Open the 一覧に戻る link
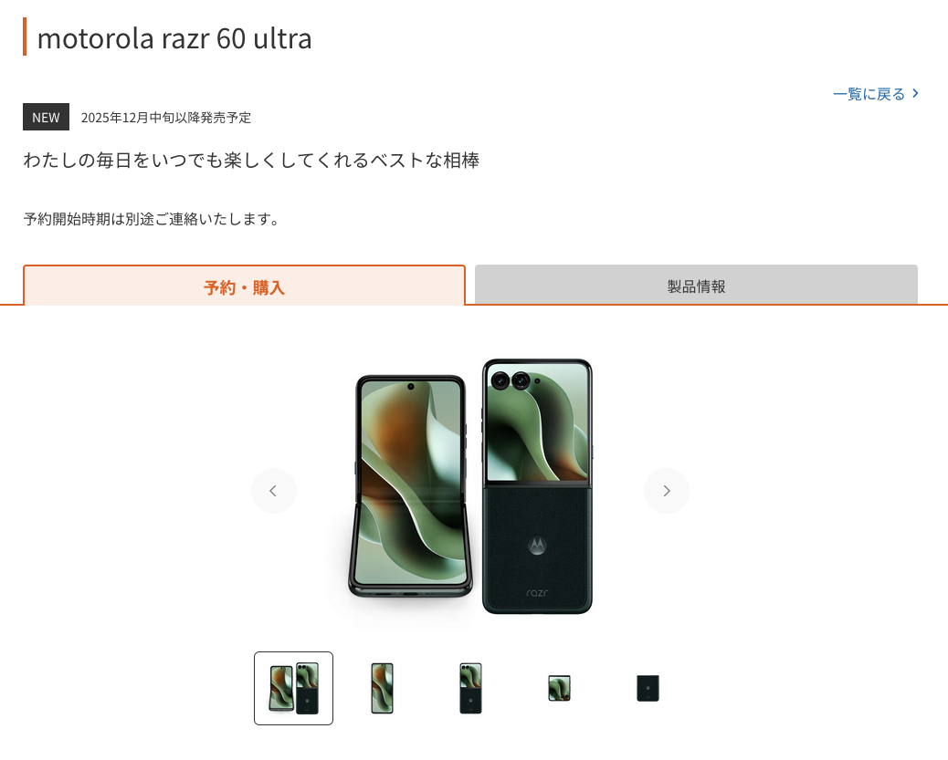The width and height of the screenshot is (948, 760). coord(876,94)
